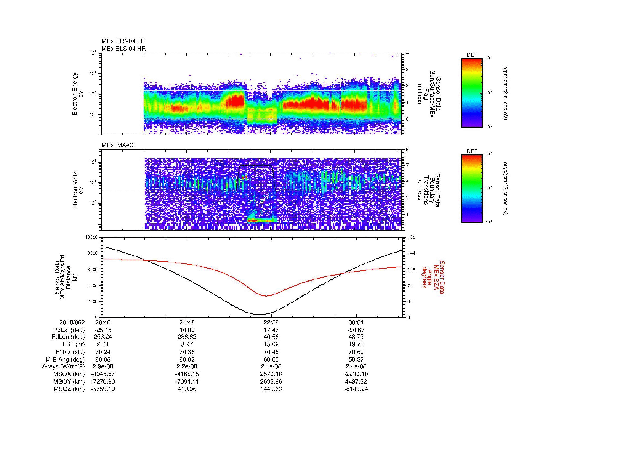
Task: Click the upper DEF electron color bar
Action: pos(472,93)
